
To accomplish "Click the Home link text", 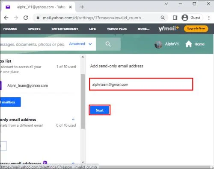I will [x=199, y=44].
